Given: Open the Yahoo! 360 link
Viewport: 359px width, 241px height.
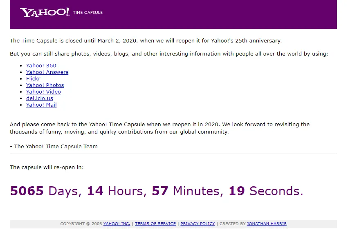Looking at the screenshot, I should point(41,66).
